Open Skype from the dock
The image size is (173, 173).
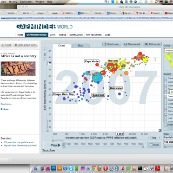tap(71, 168)
